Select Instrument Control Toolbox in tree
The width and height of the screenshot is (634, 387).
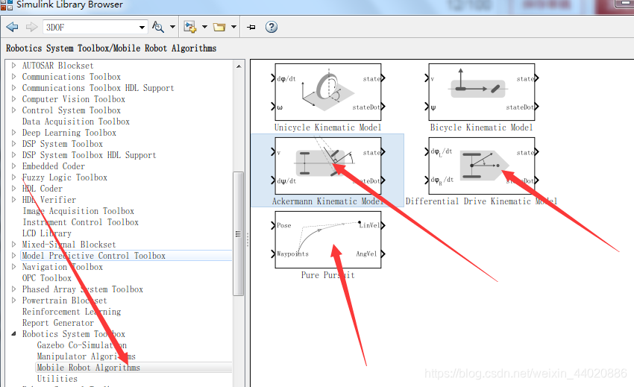pos(80,222)
